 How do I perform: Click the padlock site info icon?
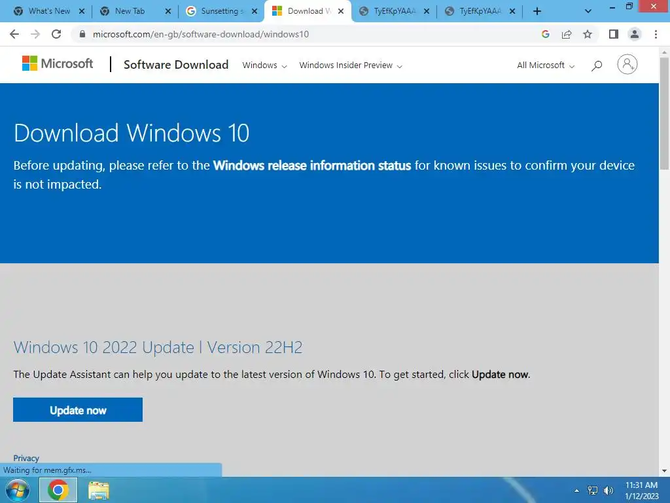coord(82,34)
